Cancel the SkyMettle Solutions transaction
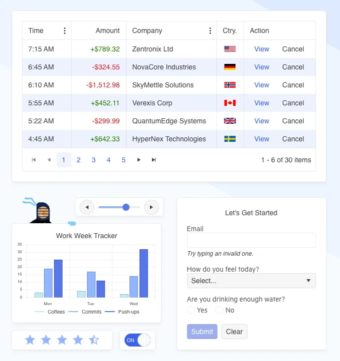 pos(293,85)
